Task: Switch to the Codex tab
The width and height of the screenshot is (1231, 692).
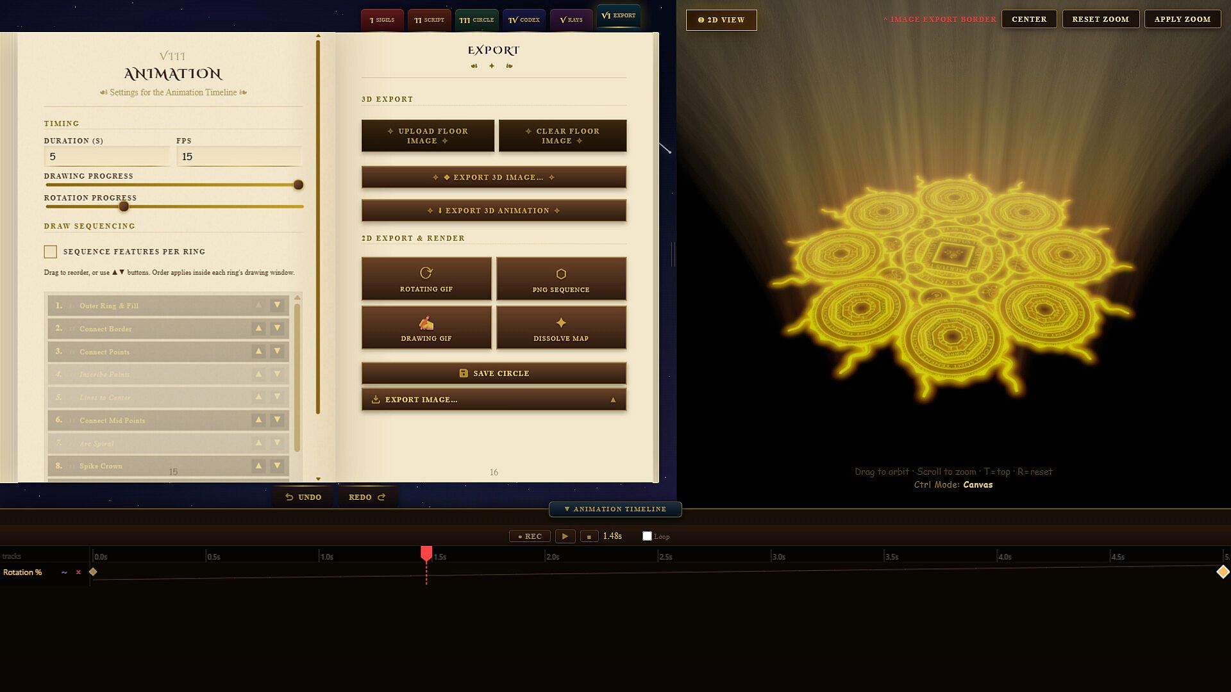Action: pyautogui.click(x=524, y=20)
